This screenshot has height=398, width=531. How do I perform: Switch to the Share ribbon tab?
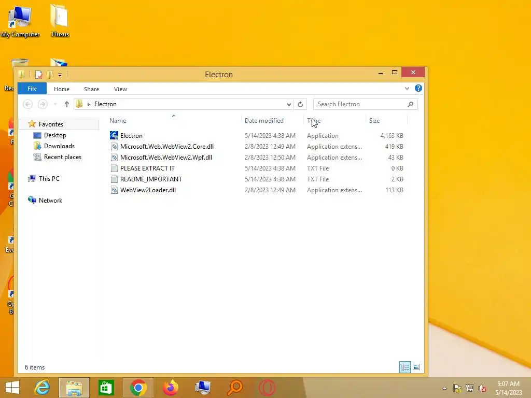(91, 89)
